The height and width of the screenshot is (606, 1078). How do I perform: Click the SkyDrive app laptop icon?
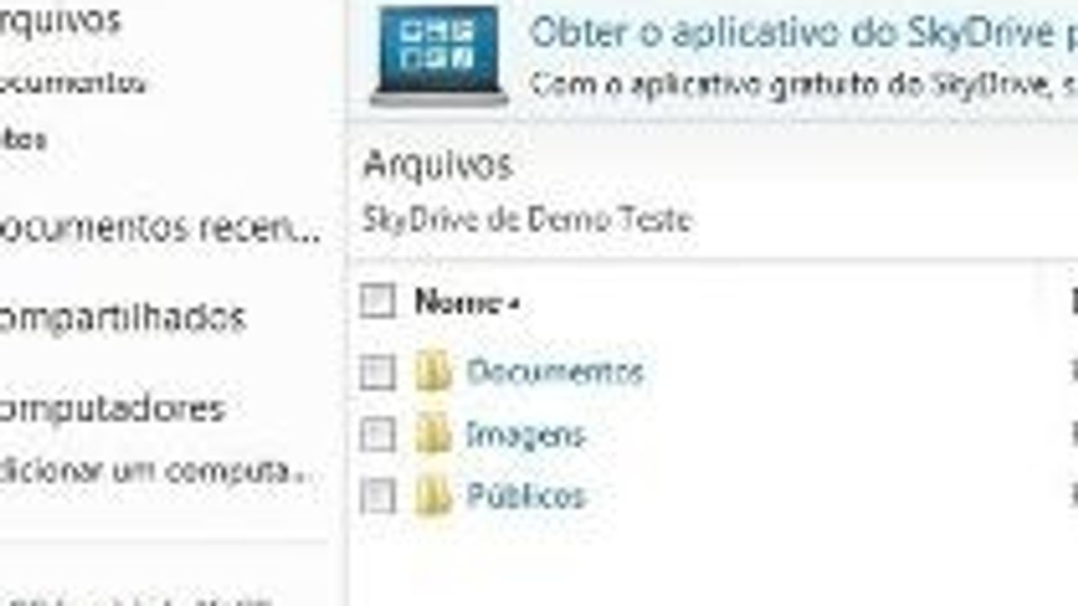tap(438, 54)
